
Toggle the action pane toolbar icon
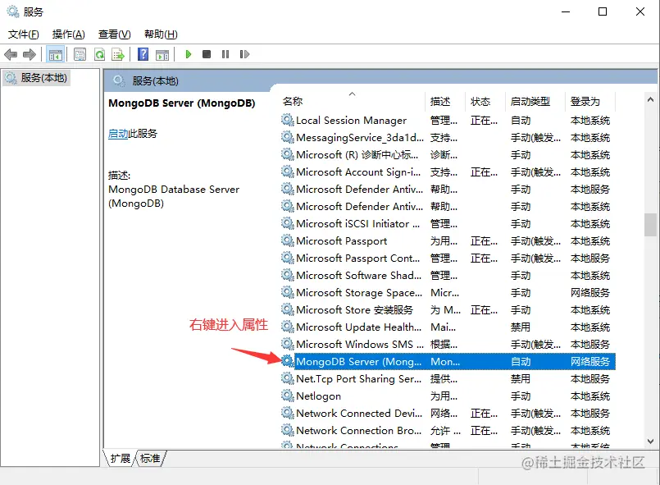pos(162,54)
